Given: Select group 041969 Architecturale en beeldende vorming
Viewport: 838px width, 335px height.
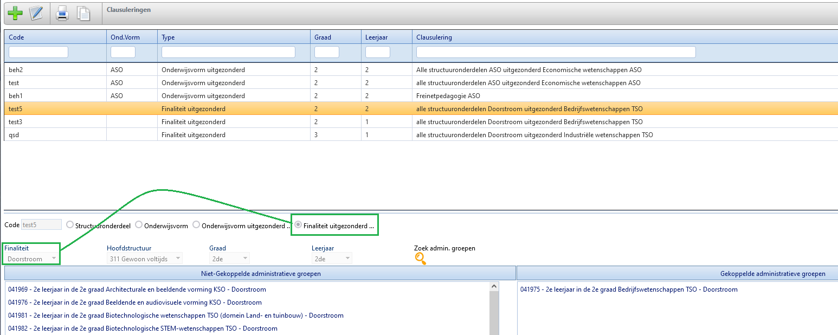Looking at the screenshot, I should point(137,289).
